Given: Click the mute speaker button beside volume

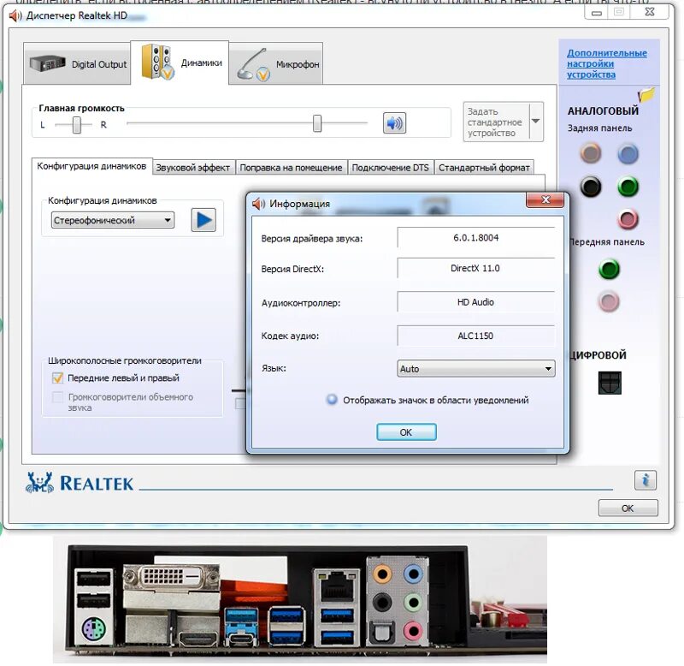Looking at the screenshot, I should (x=394, y=123).
